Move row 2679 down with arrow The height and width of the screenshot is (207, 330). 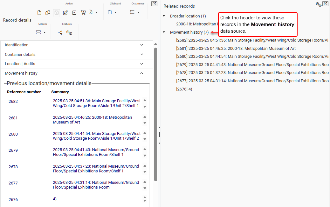click(145, 156)
